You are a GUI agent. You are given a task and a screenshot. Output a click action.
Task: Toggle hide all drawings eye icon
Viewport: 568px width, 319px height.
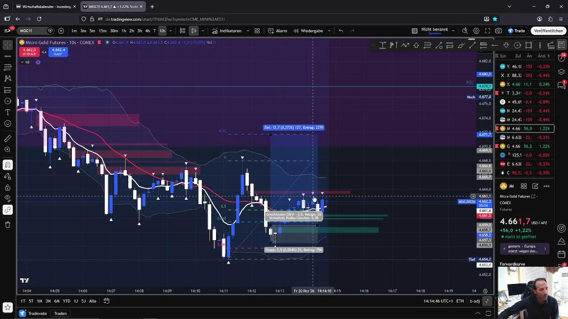[x=8, y=198]
